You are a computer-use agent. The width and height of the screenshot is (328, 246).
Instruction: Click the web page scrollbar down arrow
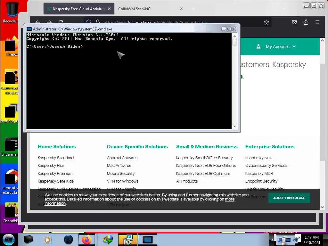click(x=322, y=207)
